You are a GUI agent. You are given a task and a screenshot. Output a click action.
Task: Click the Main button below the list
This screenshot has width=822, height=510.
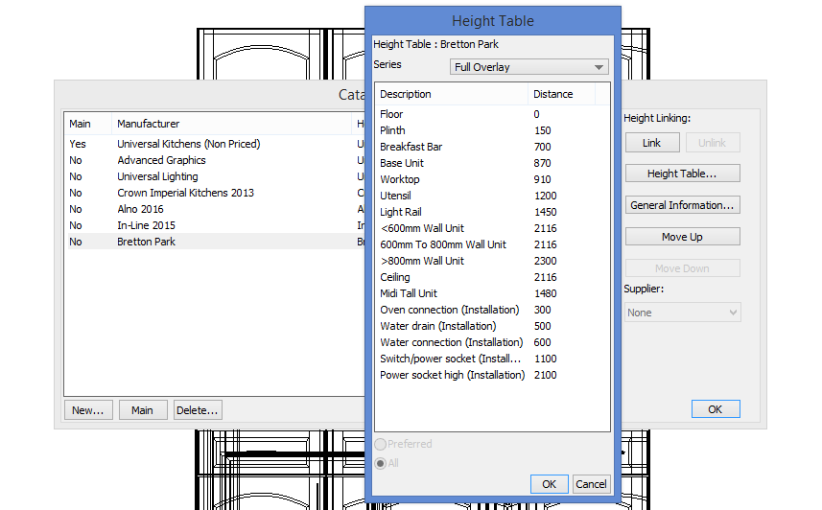coord(143,410)
